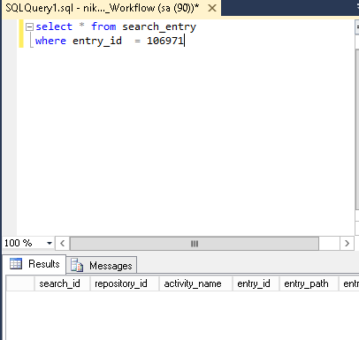Click the horizontal scrollbar thumb
359x340 pixels.
point(195,244)
